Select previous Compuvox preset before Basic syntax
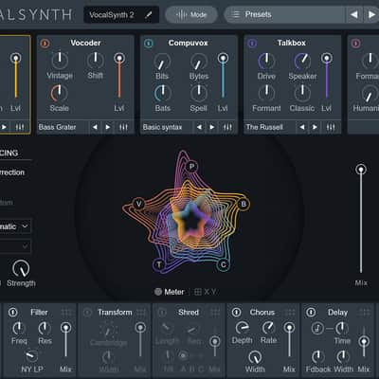Screen dimensions: 379x379 click(x=199, y=127)
